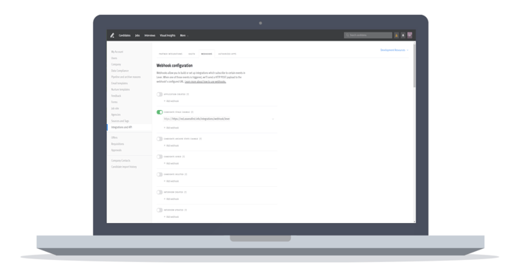Viewport: 508px width, 271px height.
Task: Focus the Search candidates field
Action: 368,35
